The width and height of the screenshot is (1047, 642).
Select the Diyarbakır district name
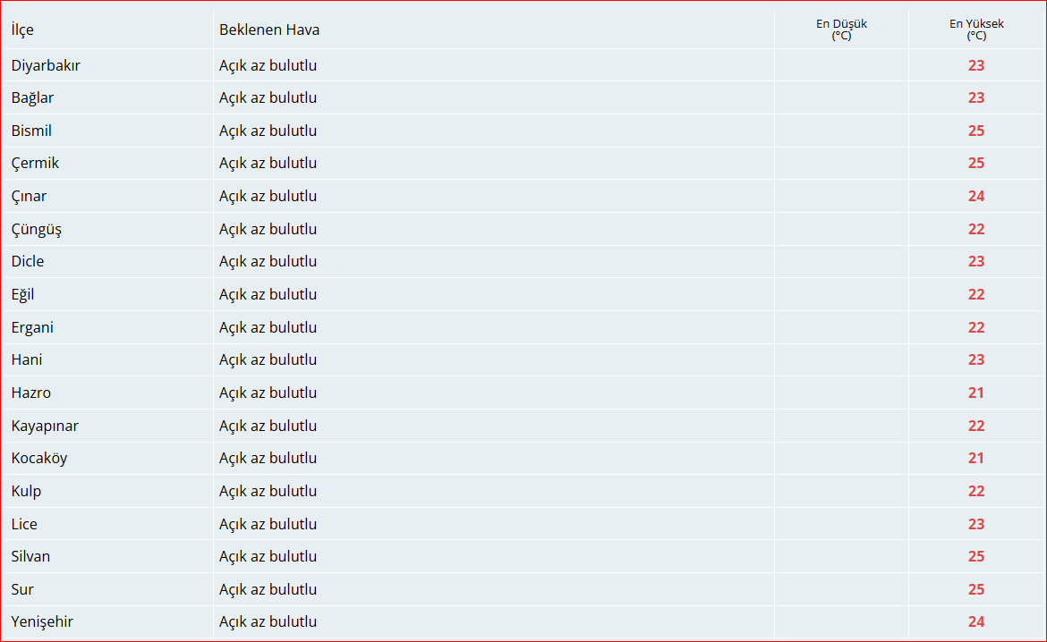click(x=46, y=65)
